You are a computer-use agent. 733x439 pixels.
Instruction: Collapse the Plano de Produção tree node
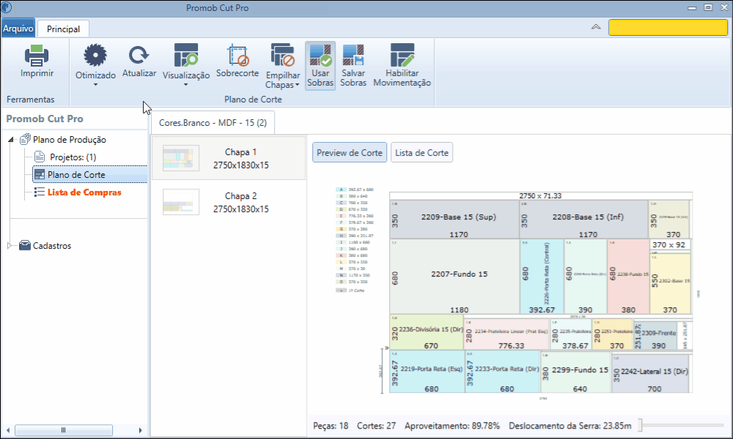click(11, 140)
